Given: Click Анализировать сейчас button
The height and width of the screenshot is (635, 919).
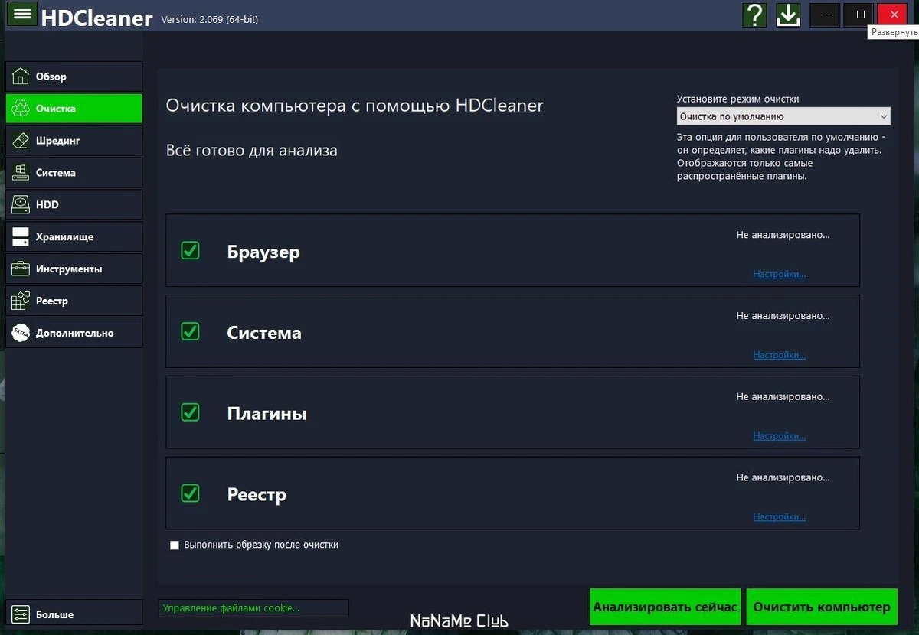Looking at the screenshot, I should (666, 607).
